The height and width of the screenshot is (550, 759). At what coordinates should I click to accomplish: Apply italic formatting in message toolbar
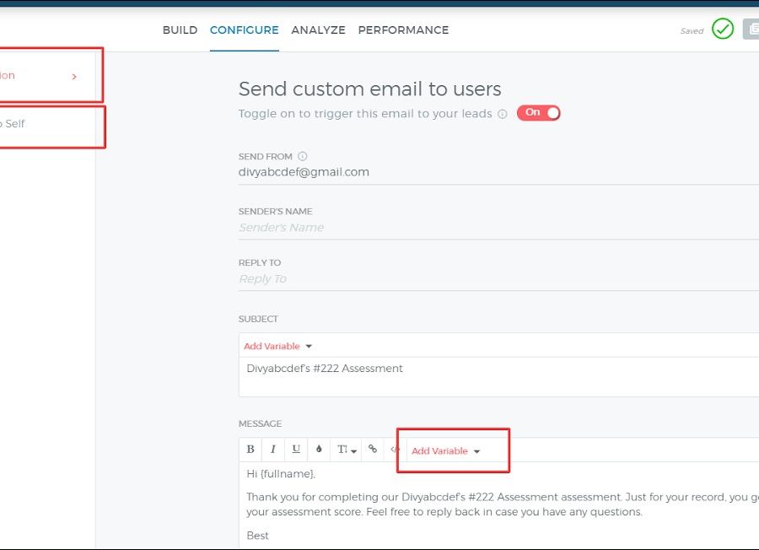273,450
